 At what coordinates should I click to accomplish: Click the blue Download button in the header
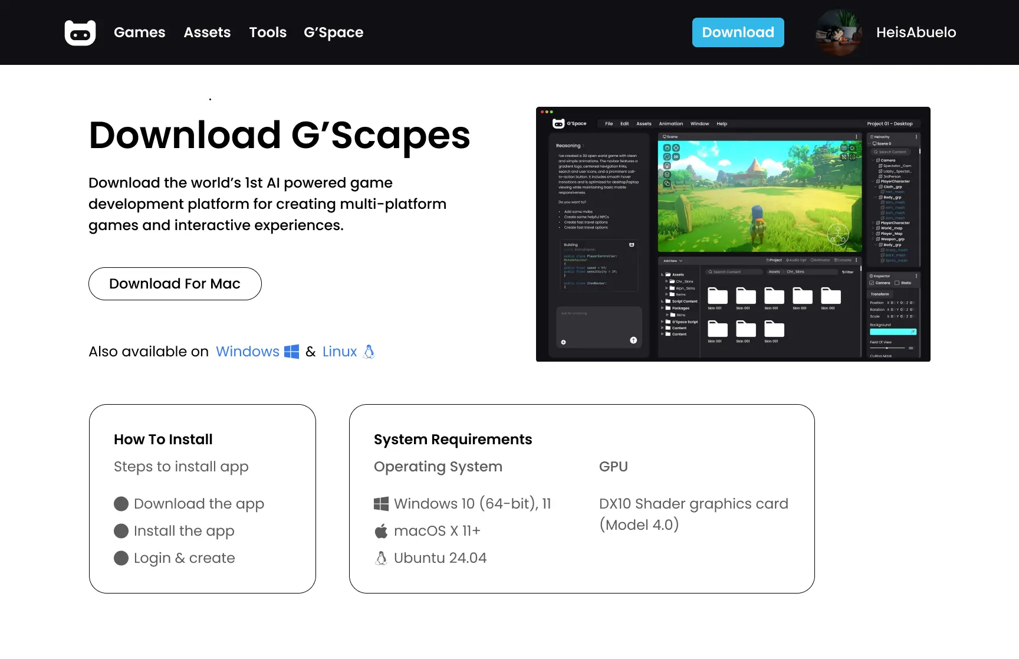click(738, 32)
